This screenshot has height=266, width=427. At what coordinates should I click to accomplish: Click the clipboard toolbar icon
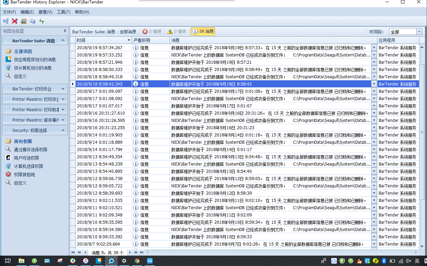[24, 21]
